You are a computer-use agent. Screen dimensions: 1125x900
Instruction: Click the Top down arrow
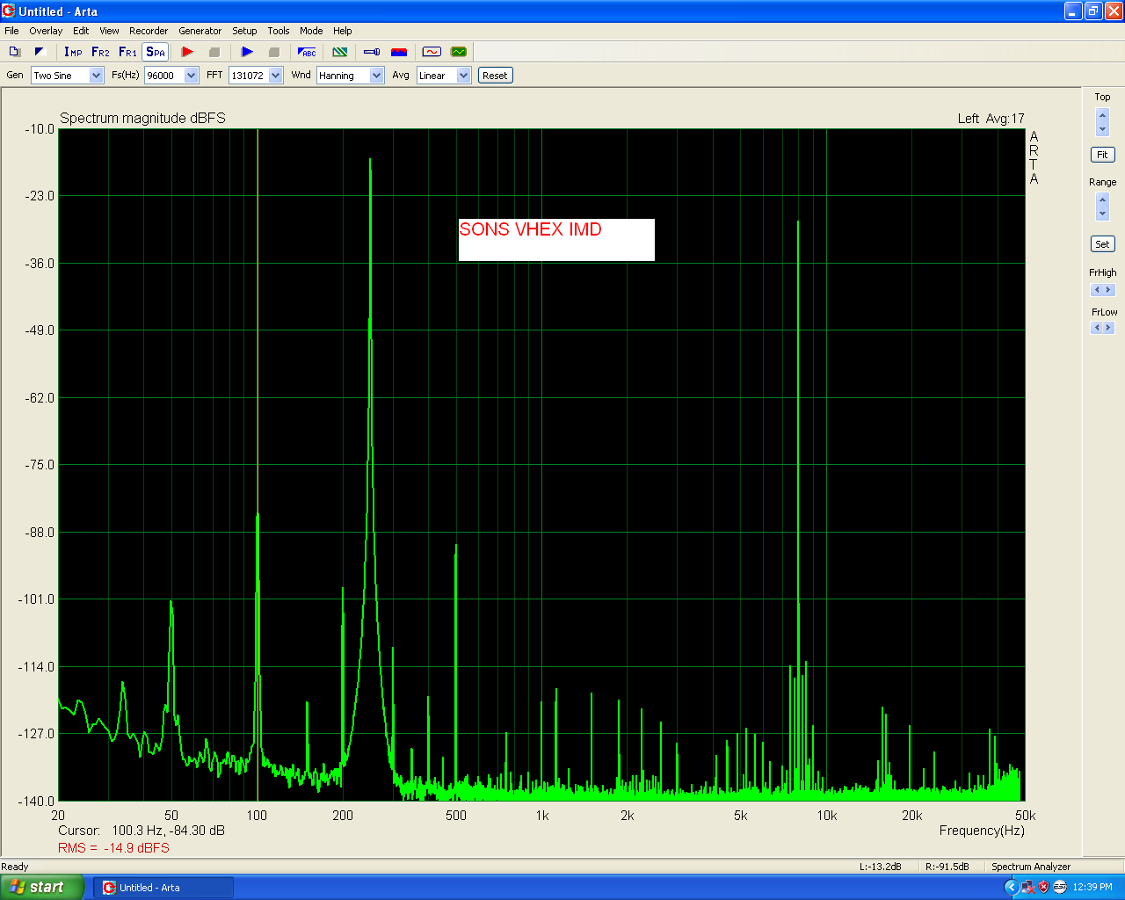pyautogui.click(x=1102, y=129)
